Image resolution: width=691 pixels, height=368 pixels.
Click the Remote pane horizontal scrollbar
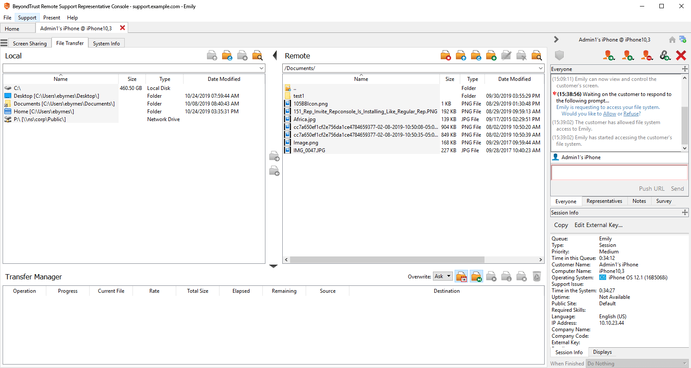coord(387,259)
